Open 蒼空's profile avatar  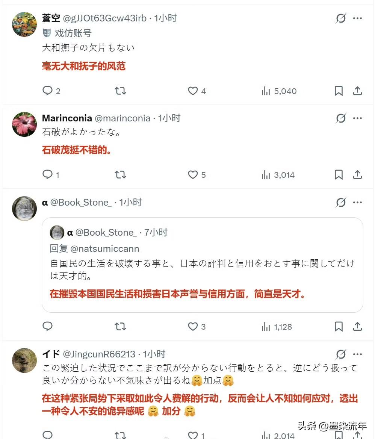[24, 24]
